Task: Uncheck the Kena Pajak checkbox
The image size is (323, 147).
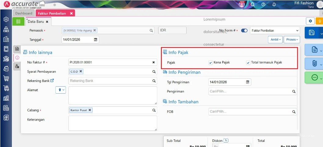Action: (x=211, y=63)
